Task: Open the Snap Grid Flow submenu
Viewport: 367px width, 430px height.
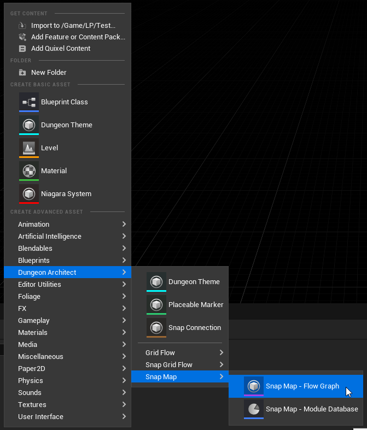Action: [x=180, y=365]
